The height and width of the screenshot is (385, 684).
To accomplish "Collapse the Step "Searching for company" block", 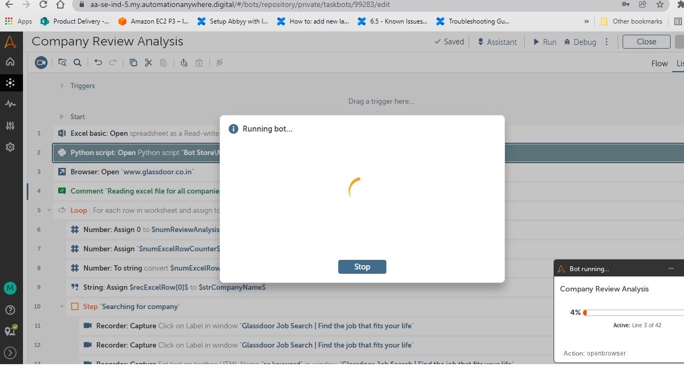I will [62, 306].
